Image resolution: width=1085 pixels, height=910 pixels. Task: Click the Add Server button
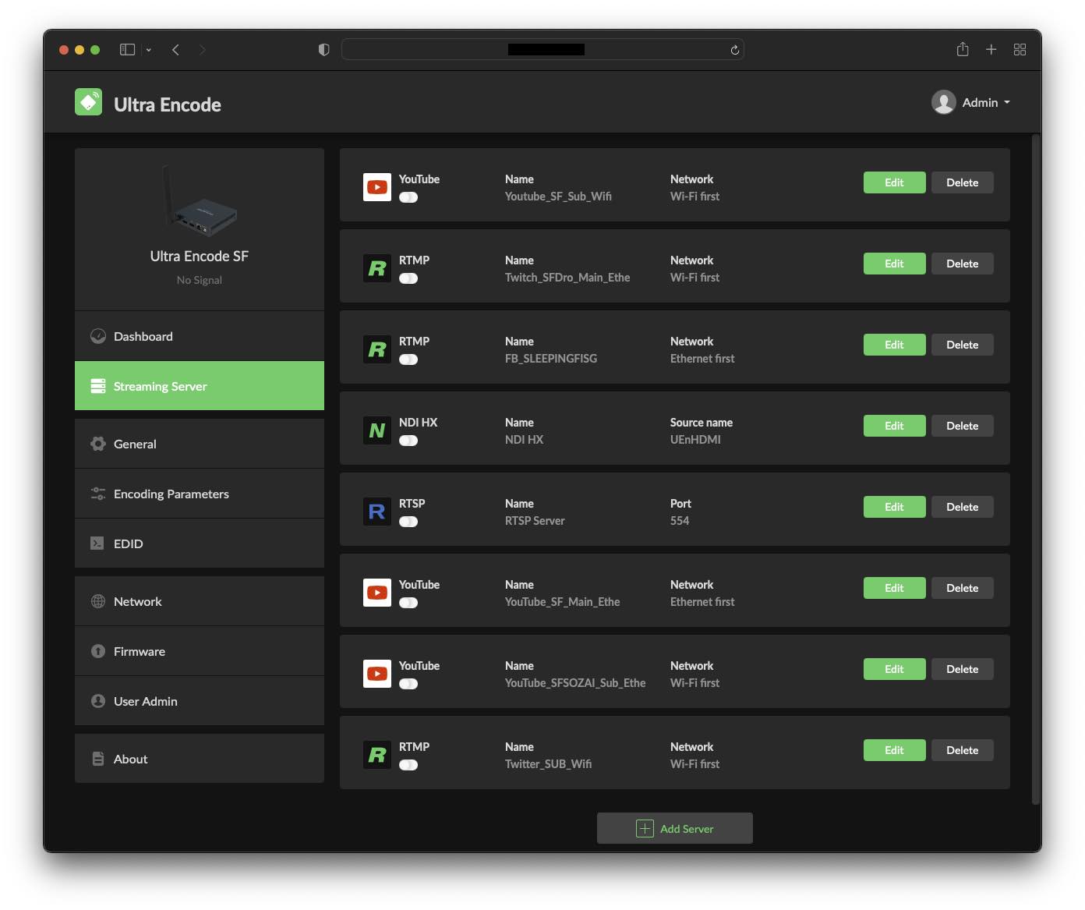(675, 828)
